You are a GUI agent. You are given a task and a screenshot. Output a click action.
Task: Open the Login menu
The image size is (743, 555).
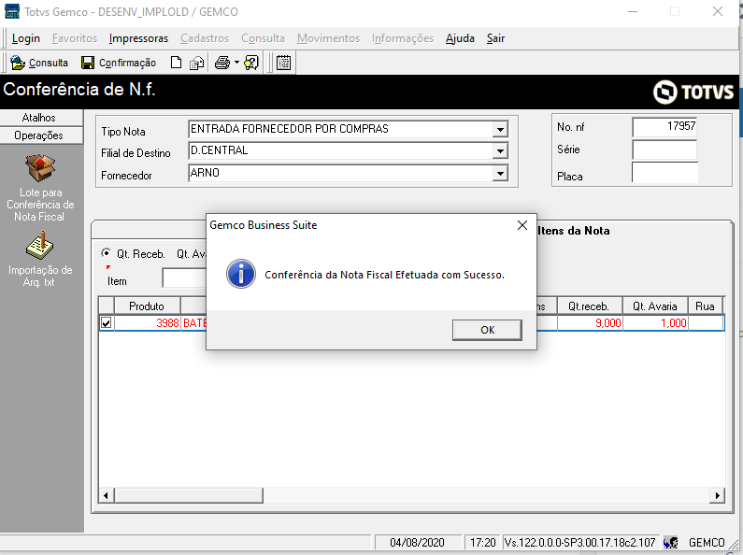point(26,38)
